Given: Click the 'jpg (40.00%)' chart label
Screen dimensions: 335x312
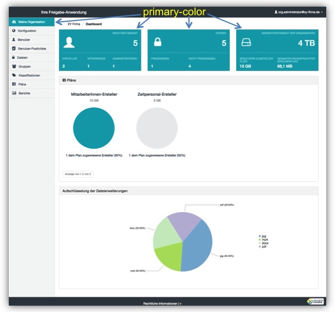Looking at the screenshot, I should pyautogui.click(x=227, y=256).
